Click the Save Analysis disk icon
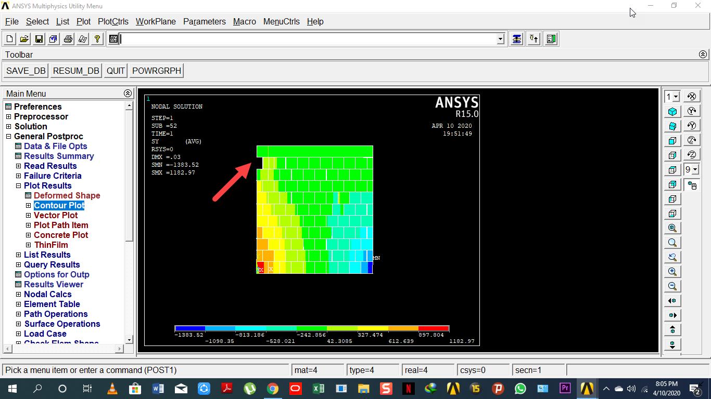711x399 pixels. 39,39
